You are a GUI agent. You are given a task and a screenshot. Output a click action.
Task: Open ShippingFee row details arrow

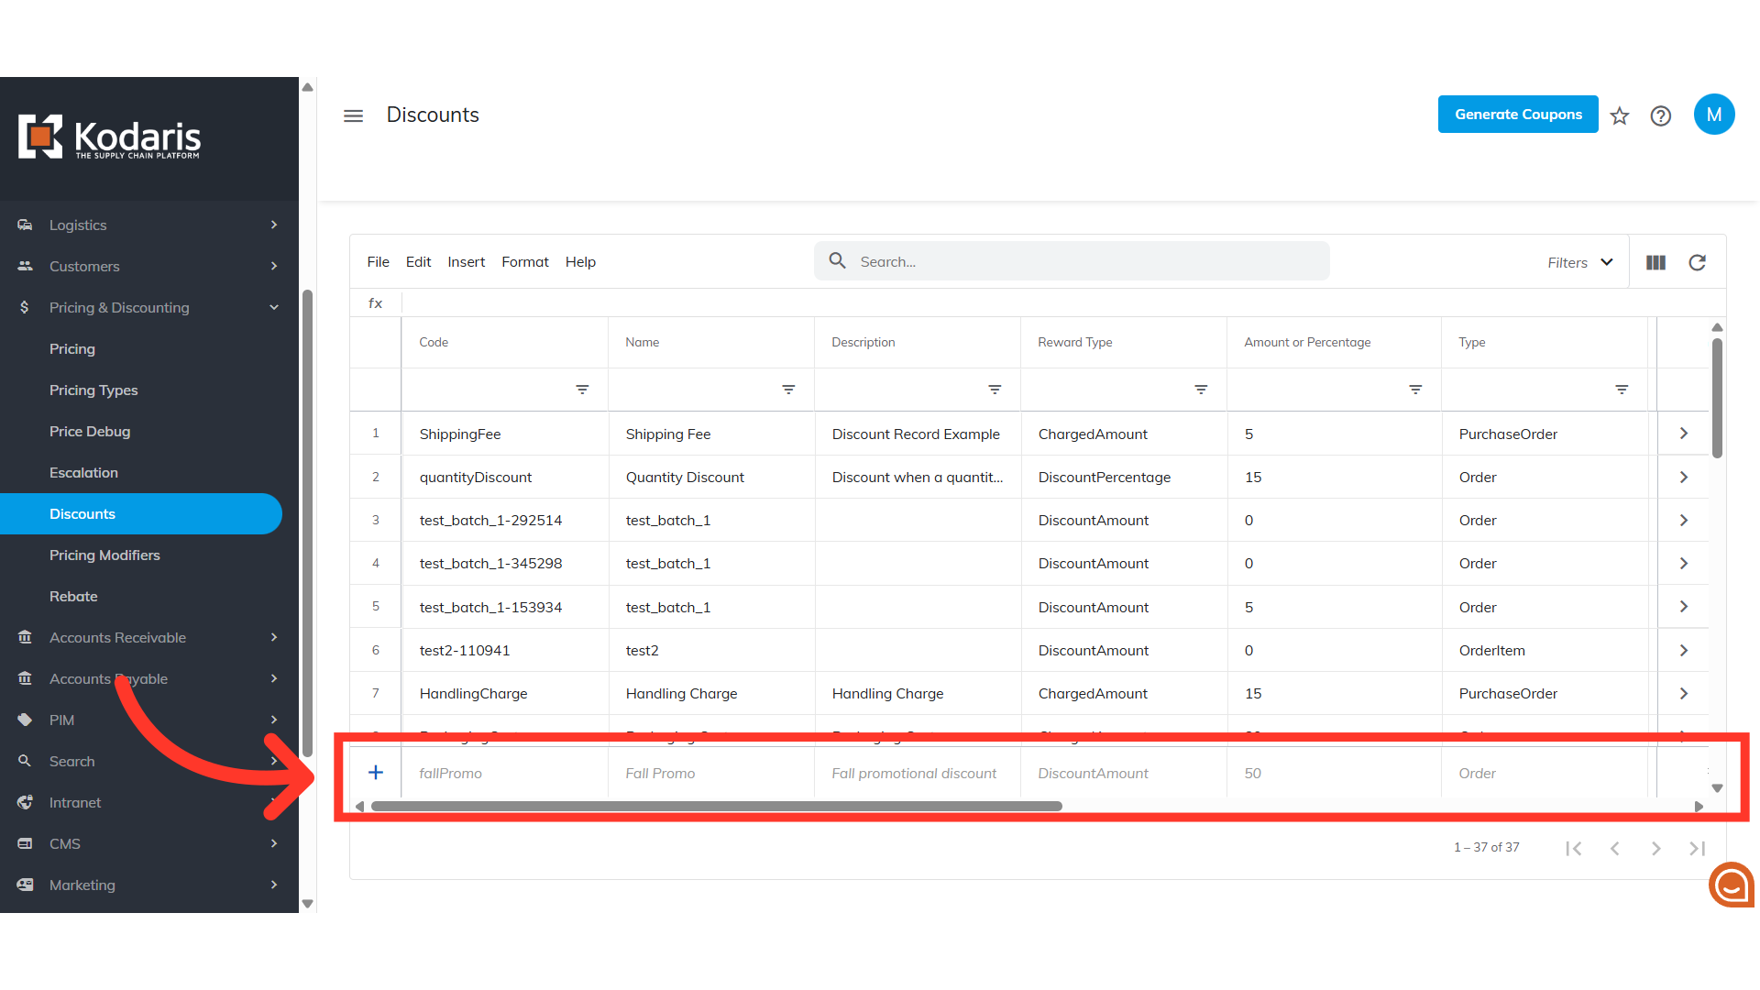tap(1684, 434)
